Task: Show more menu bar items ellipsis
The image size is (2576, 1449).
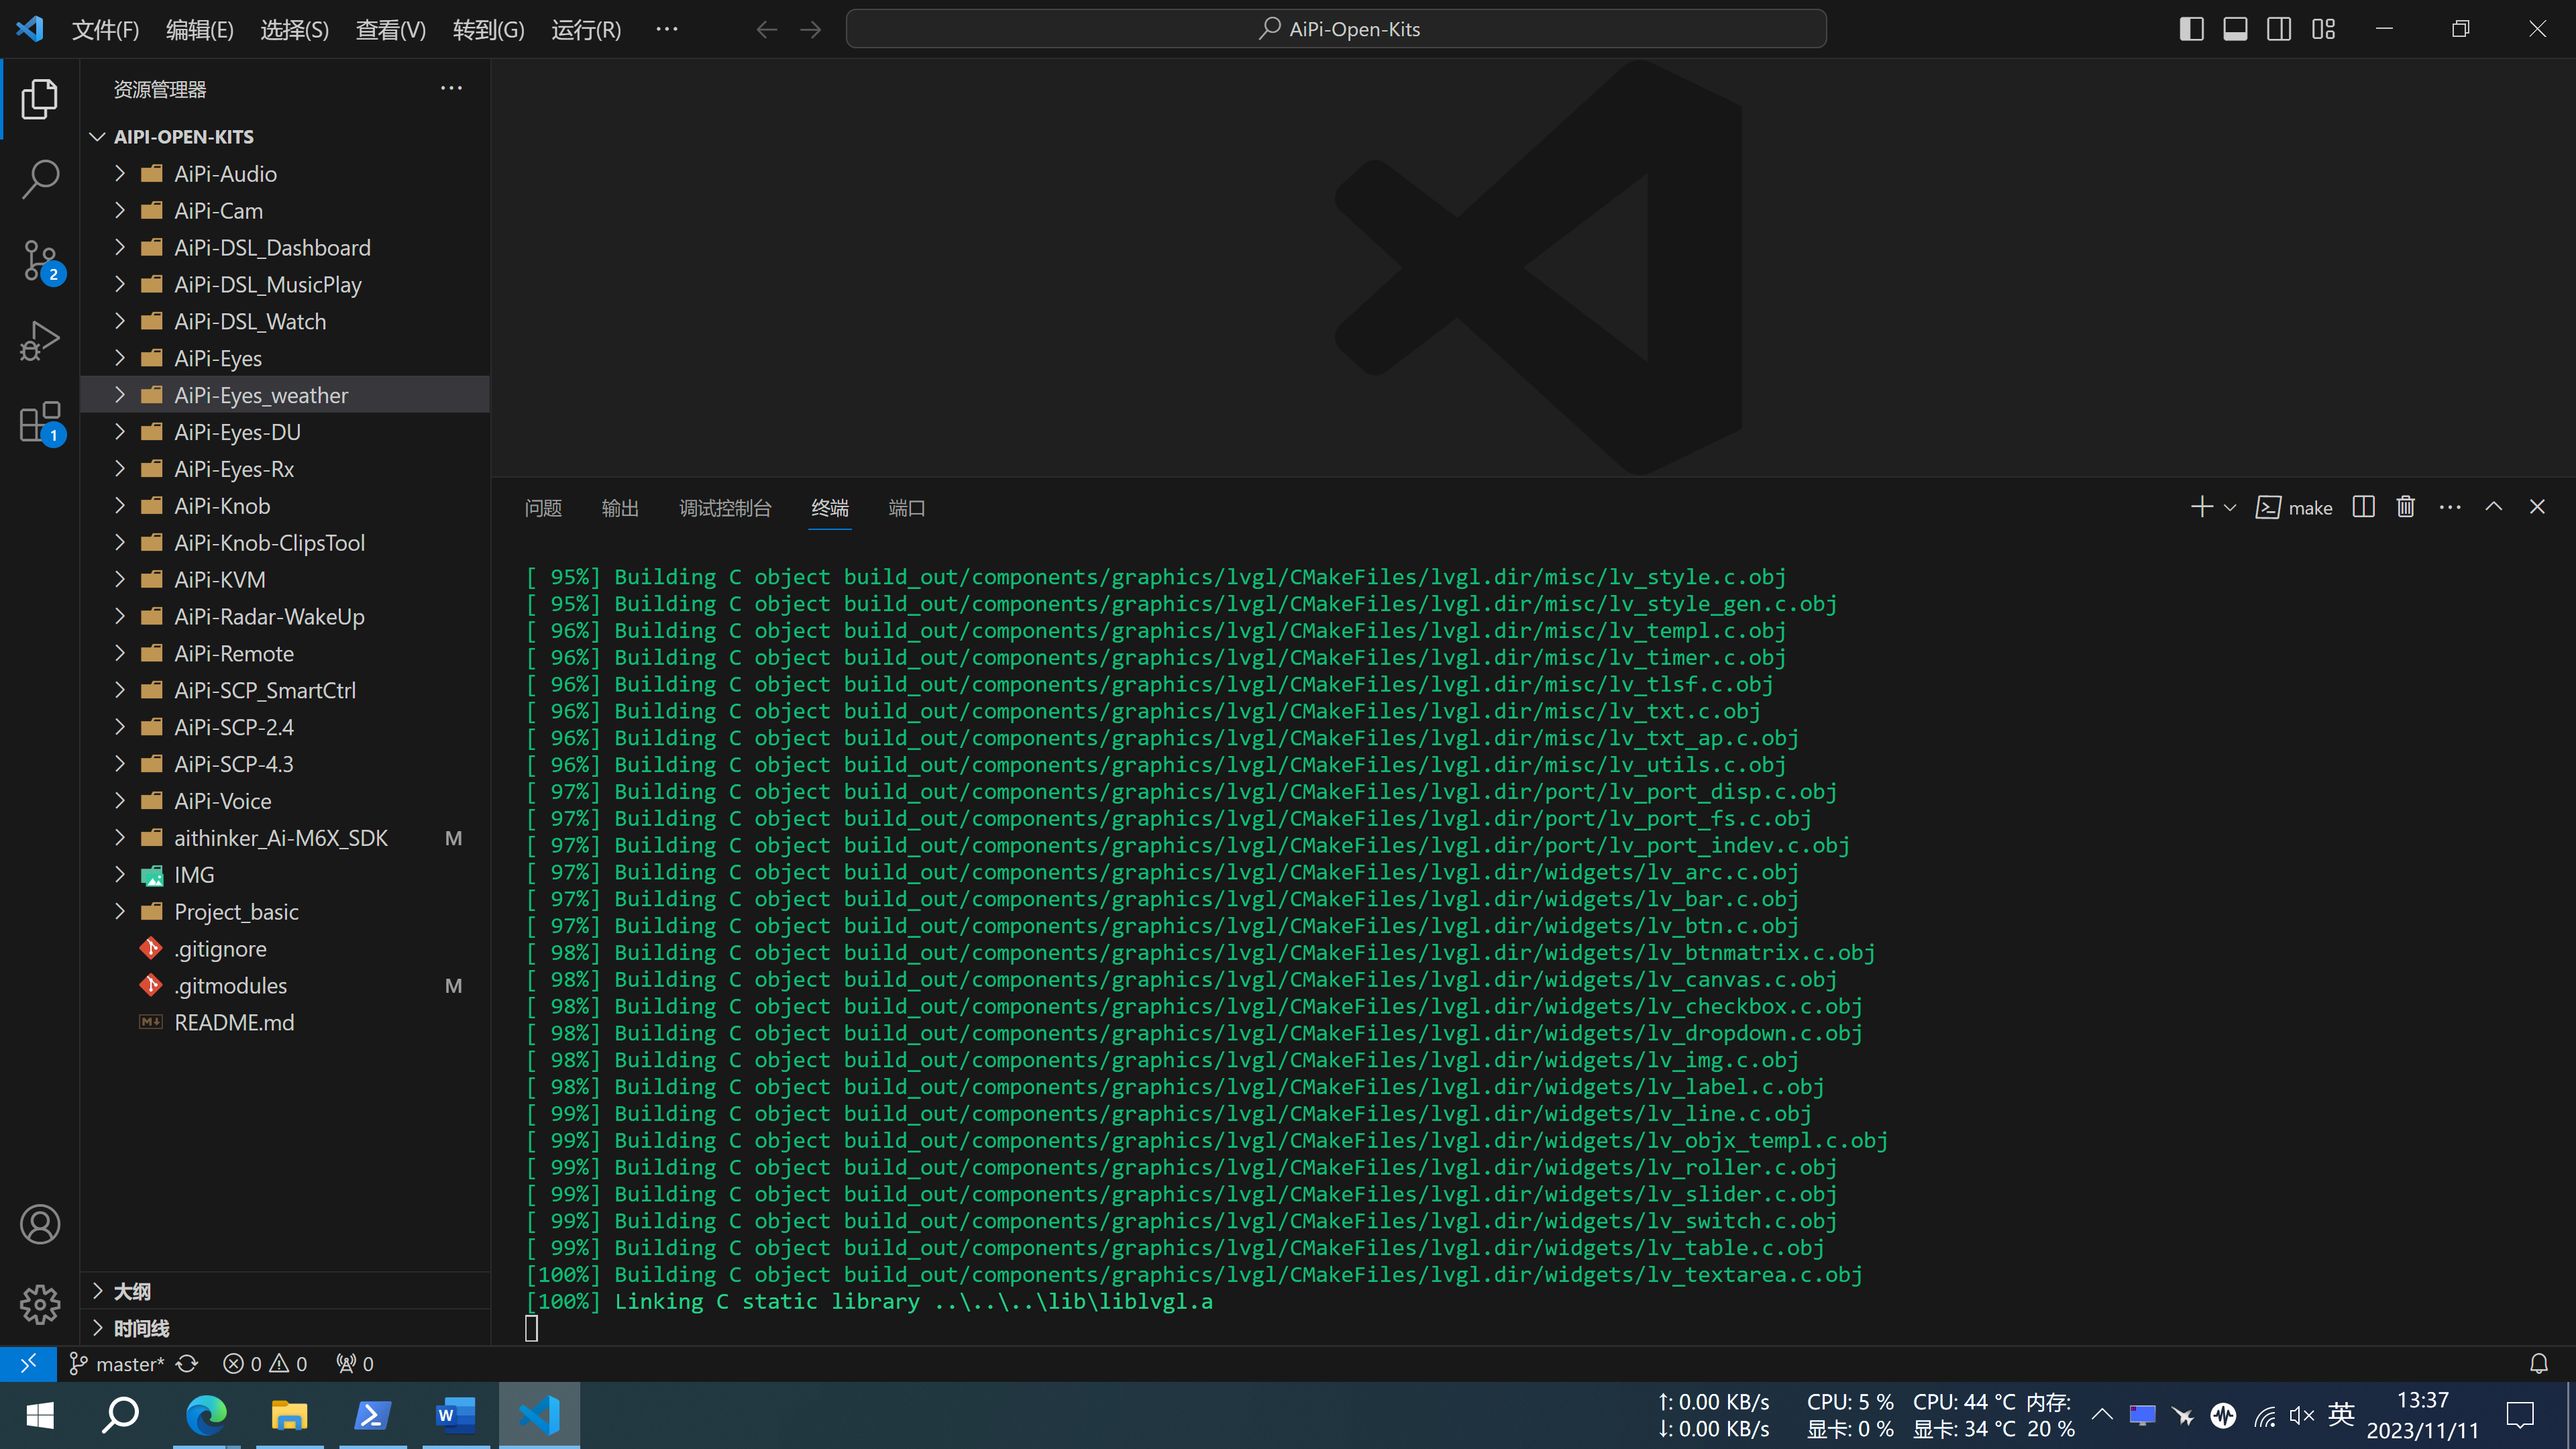Action: (667, 29)
